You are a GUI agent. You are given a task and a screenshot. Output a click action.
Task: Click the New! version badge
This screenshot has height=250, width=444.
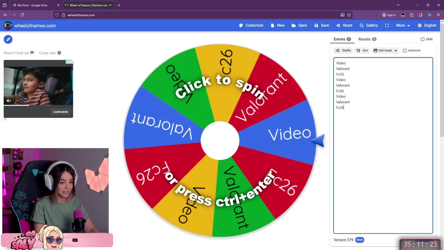pos(360,240)
